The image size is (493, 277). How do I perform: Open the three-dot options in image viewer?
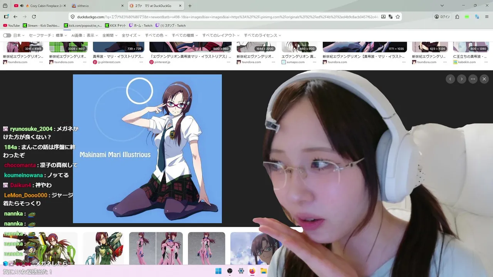click(473, 79)
